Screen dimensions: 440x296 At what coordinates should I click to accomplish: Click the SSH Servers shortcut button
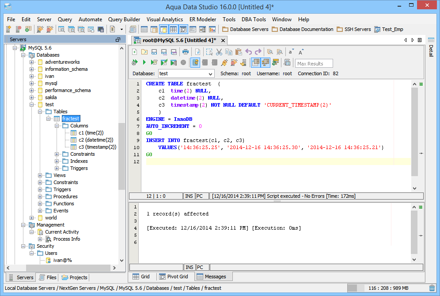point(353,30)
